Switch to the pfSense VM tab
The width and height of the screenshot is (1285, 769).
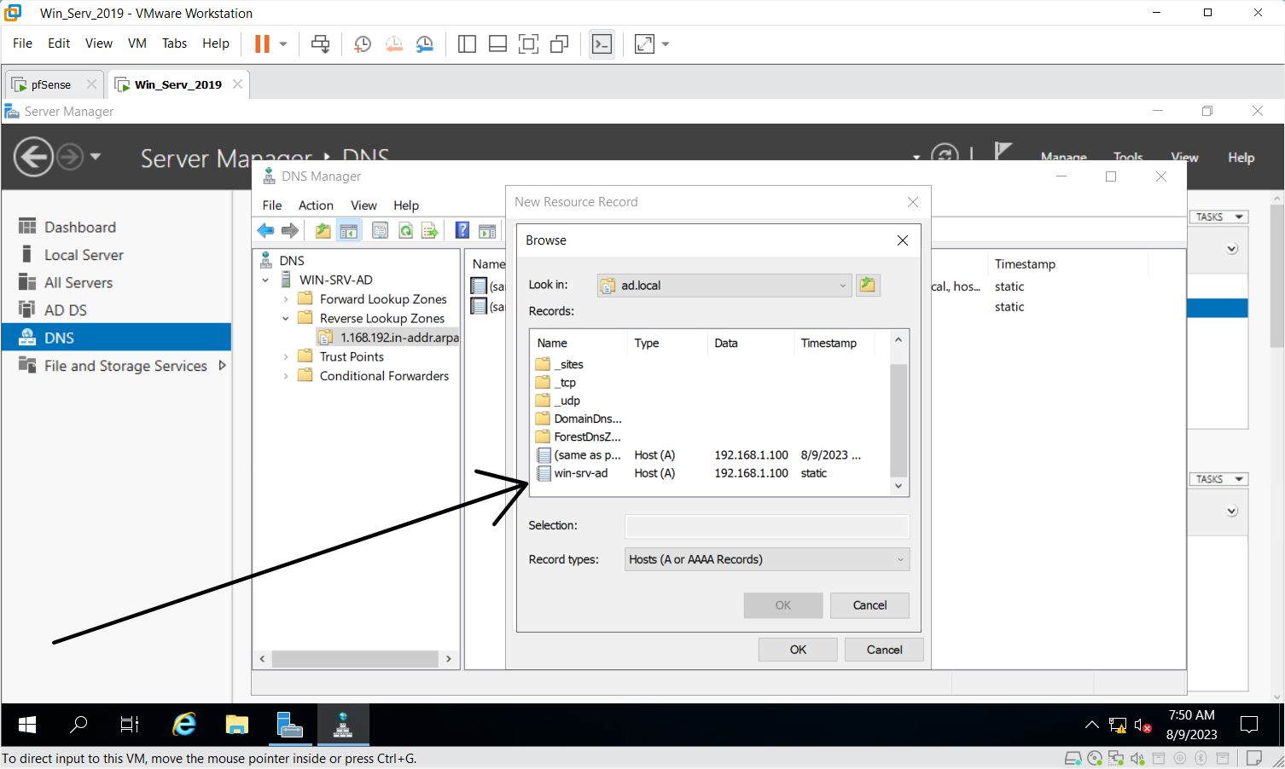pyautogui.click(x=51, y=84)
